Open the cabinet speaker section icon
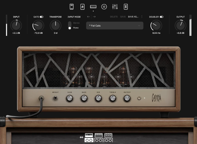197x144 pixels. [104, 7]
